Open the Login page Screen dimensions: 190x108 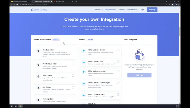point(142,10)
